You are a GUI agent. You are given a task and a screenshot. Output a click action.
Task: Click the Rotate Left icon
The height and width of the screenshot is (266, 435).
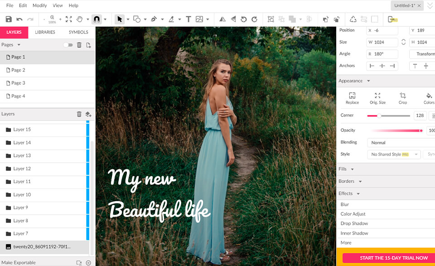point(243,19)
